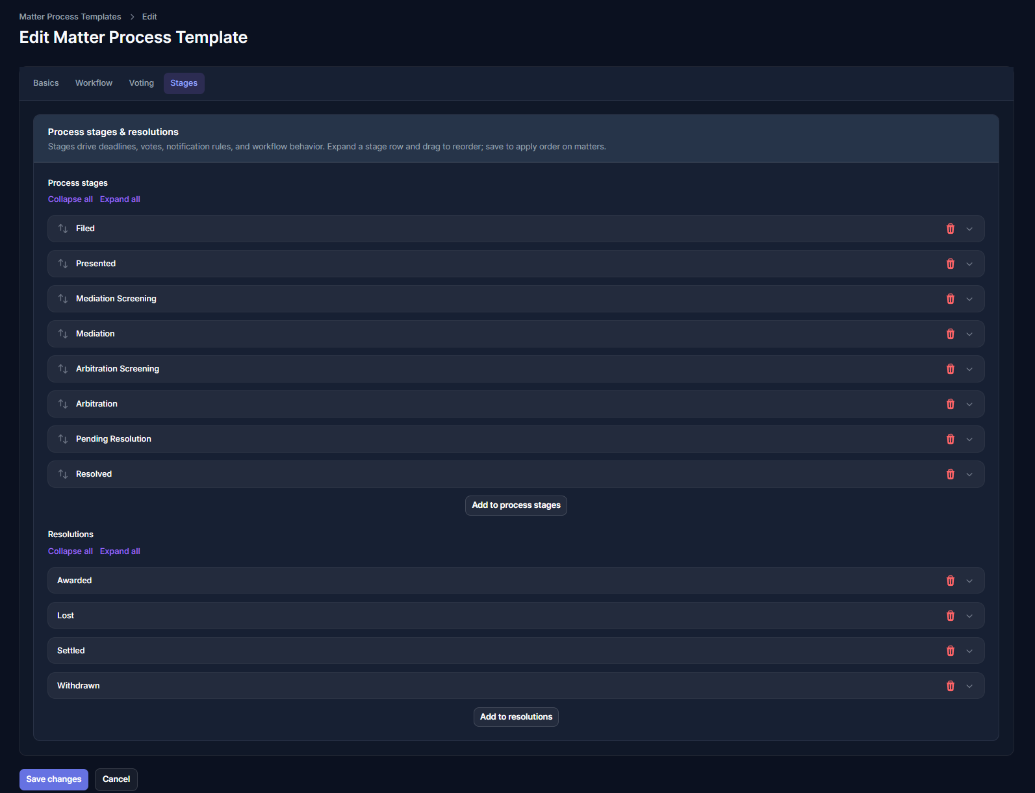Select the Stages tab
The image size is (1035, 793).
point(184,83)
